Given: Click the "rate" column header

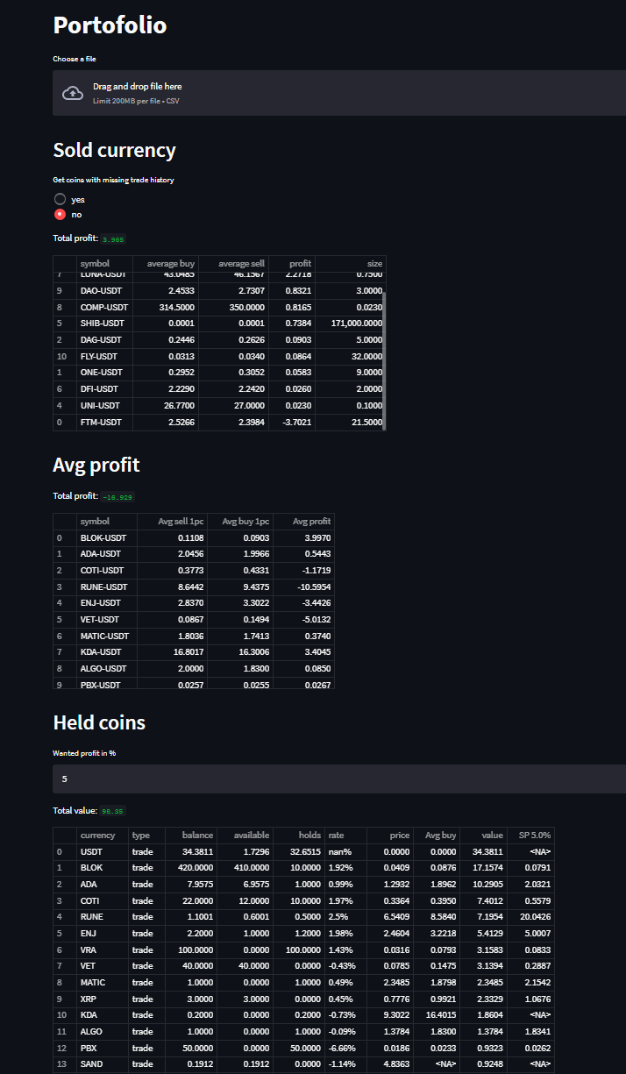Looking at the screenshot, I should tap(345, 835).
